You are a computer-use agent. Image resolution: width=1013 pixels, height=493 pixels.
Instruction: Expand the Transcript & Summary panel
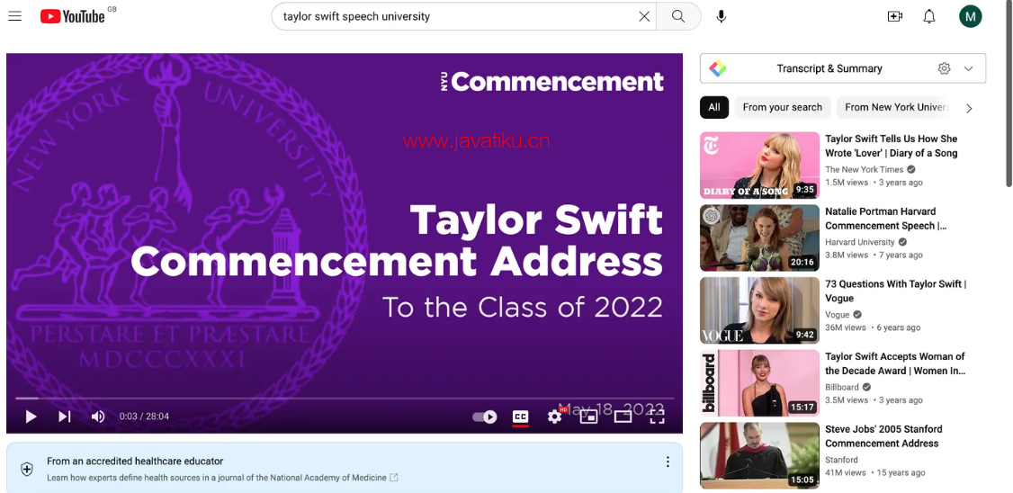pyautogui.click(x=968, y=68)
